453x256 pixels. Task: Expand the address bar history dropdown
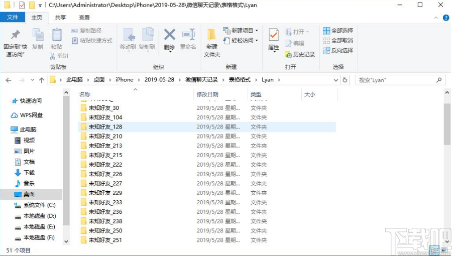click(x=335, y=80)
